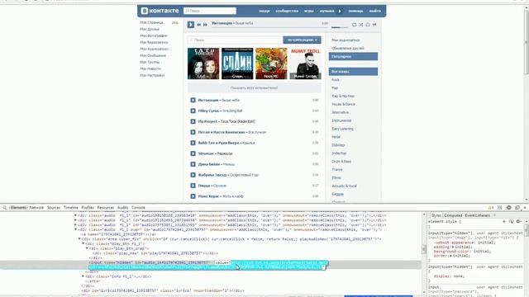Open the 'сообщества' header link
Image resolution: width=529 pixels, height=297 pixels.
click(x=287, y=11)
